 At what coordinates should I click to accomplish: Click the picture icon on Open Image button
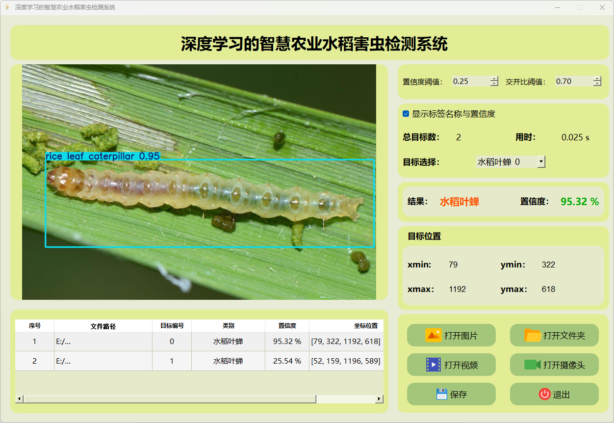434,336
